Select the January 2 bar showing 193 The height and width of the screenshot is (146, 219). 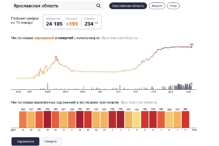pos(120,119)
